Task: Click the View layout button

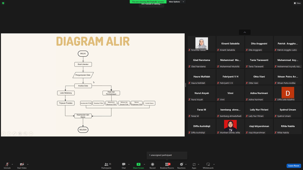Action: 297,3
